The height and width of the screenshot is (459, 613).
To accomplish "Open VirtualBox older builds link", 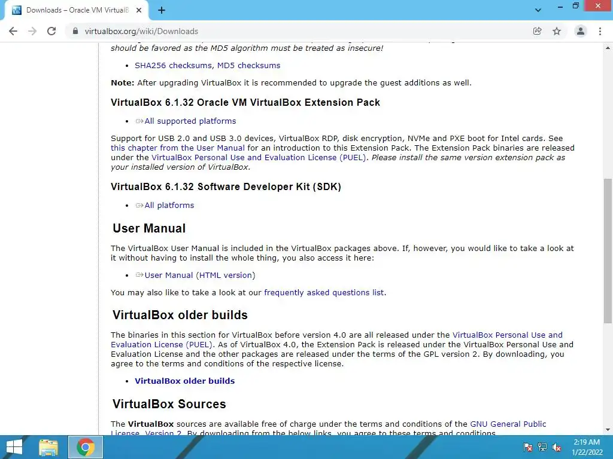I will pos(184,381).
